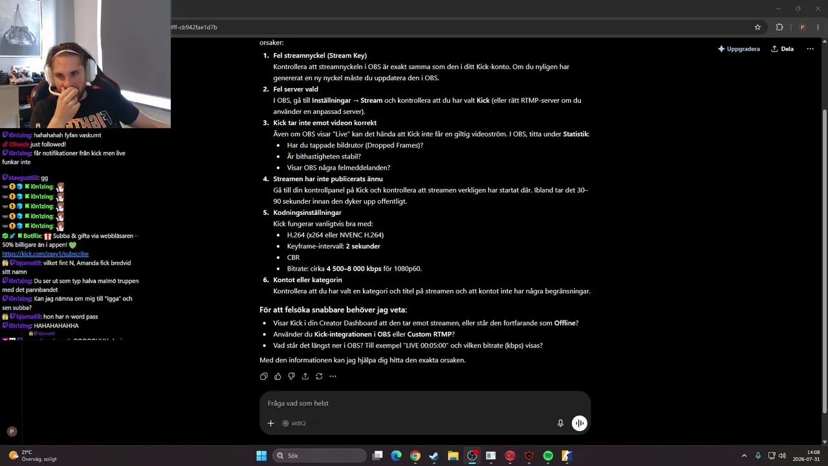This screenshot has width=828, height=466.
Task: Click the purple P avatar at bottom left
Action: tap(12, 432)
